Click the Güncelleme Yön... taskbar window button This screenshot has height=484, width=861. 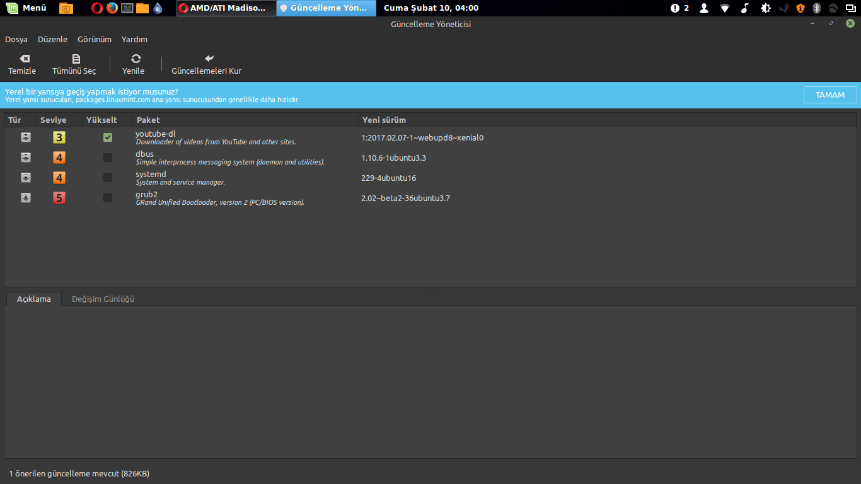coord(326,8)
